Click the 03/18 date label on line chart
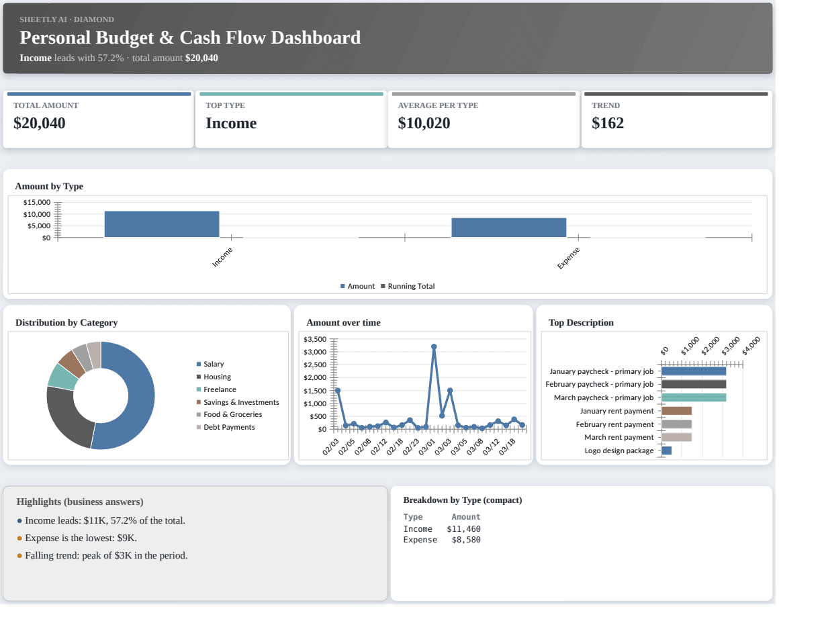This screenshot has height=619, width=824. click(x=508, y=447)
